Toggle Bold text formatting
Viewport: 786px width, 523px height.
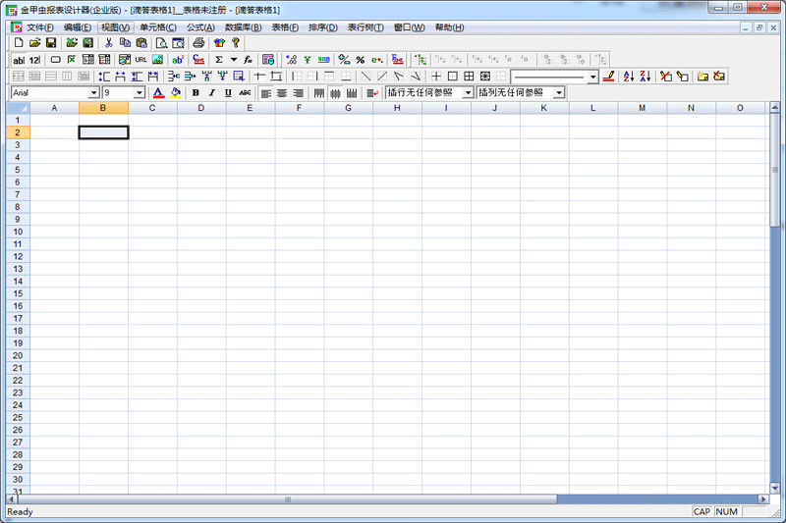196,92
